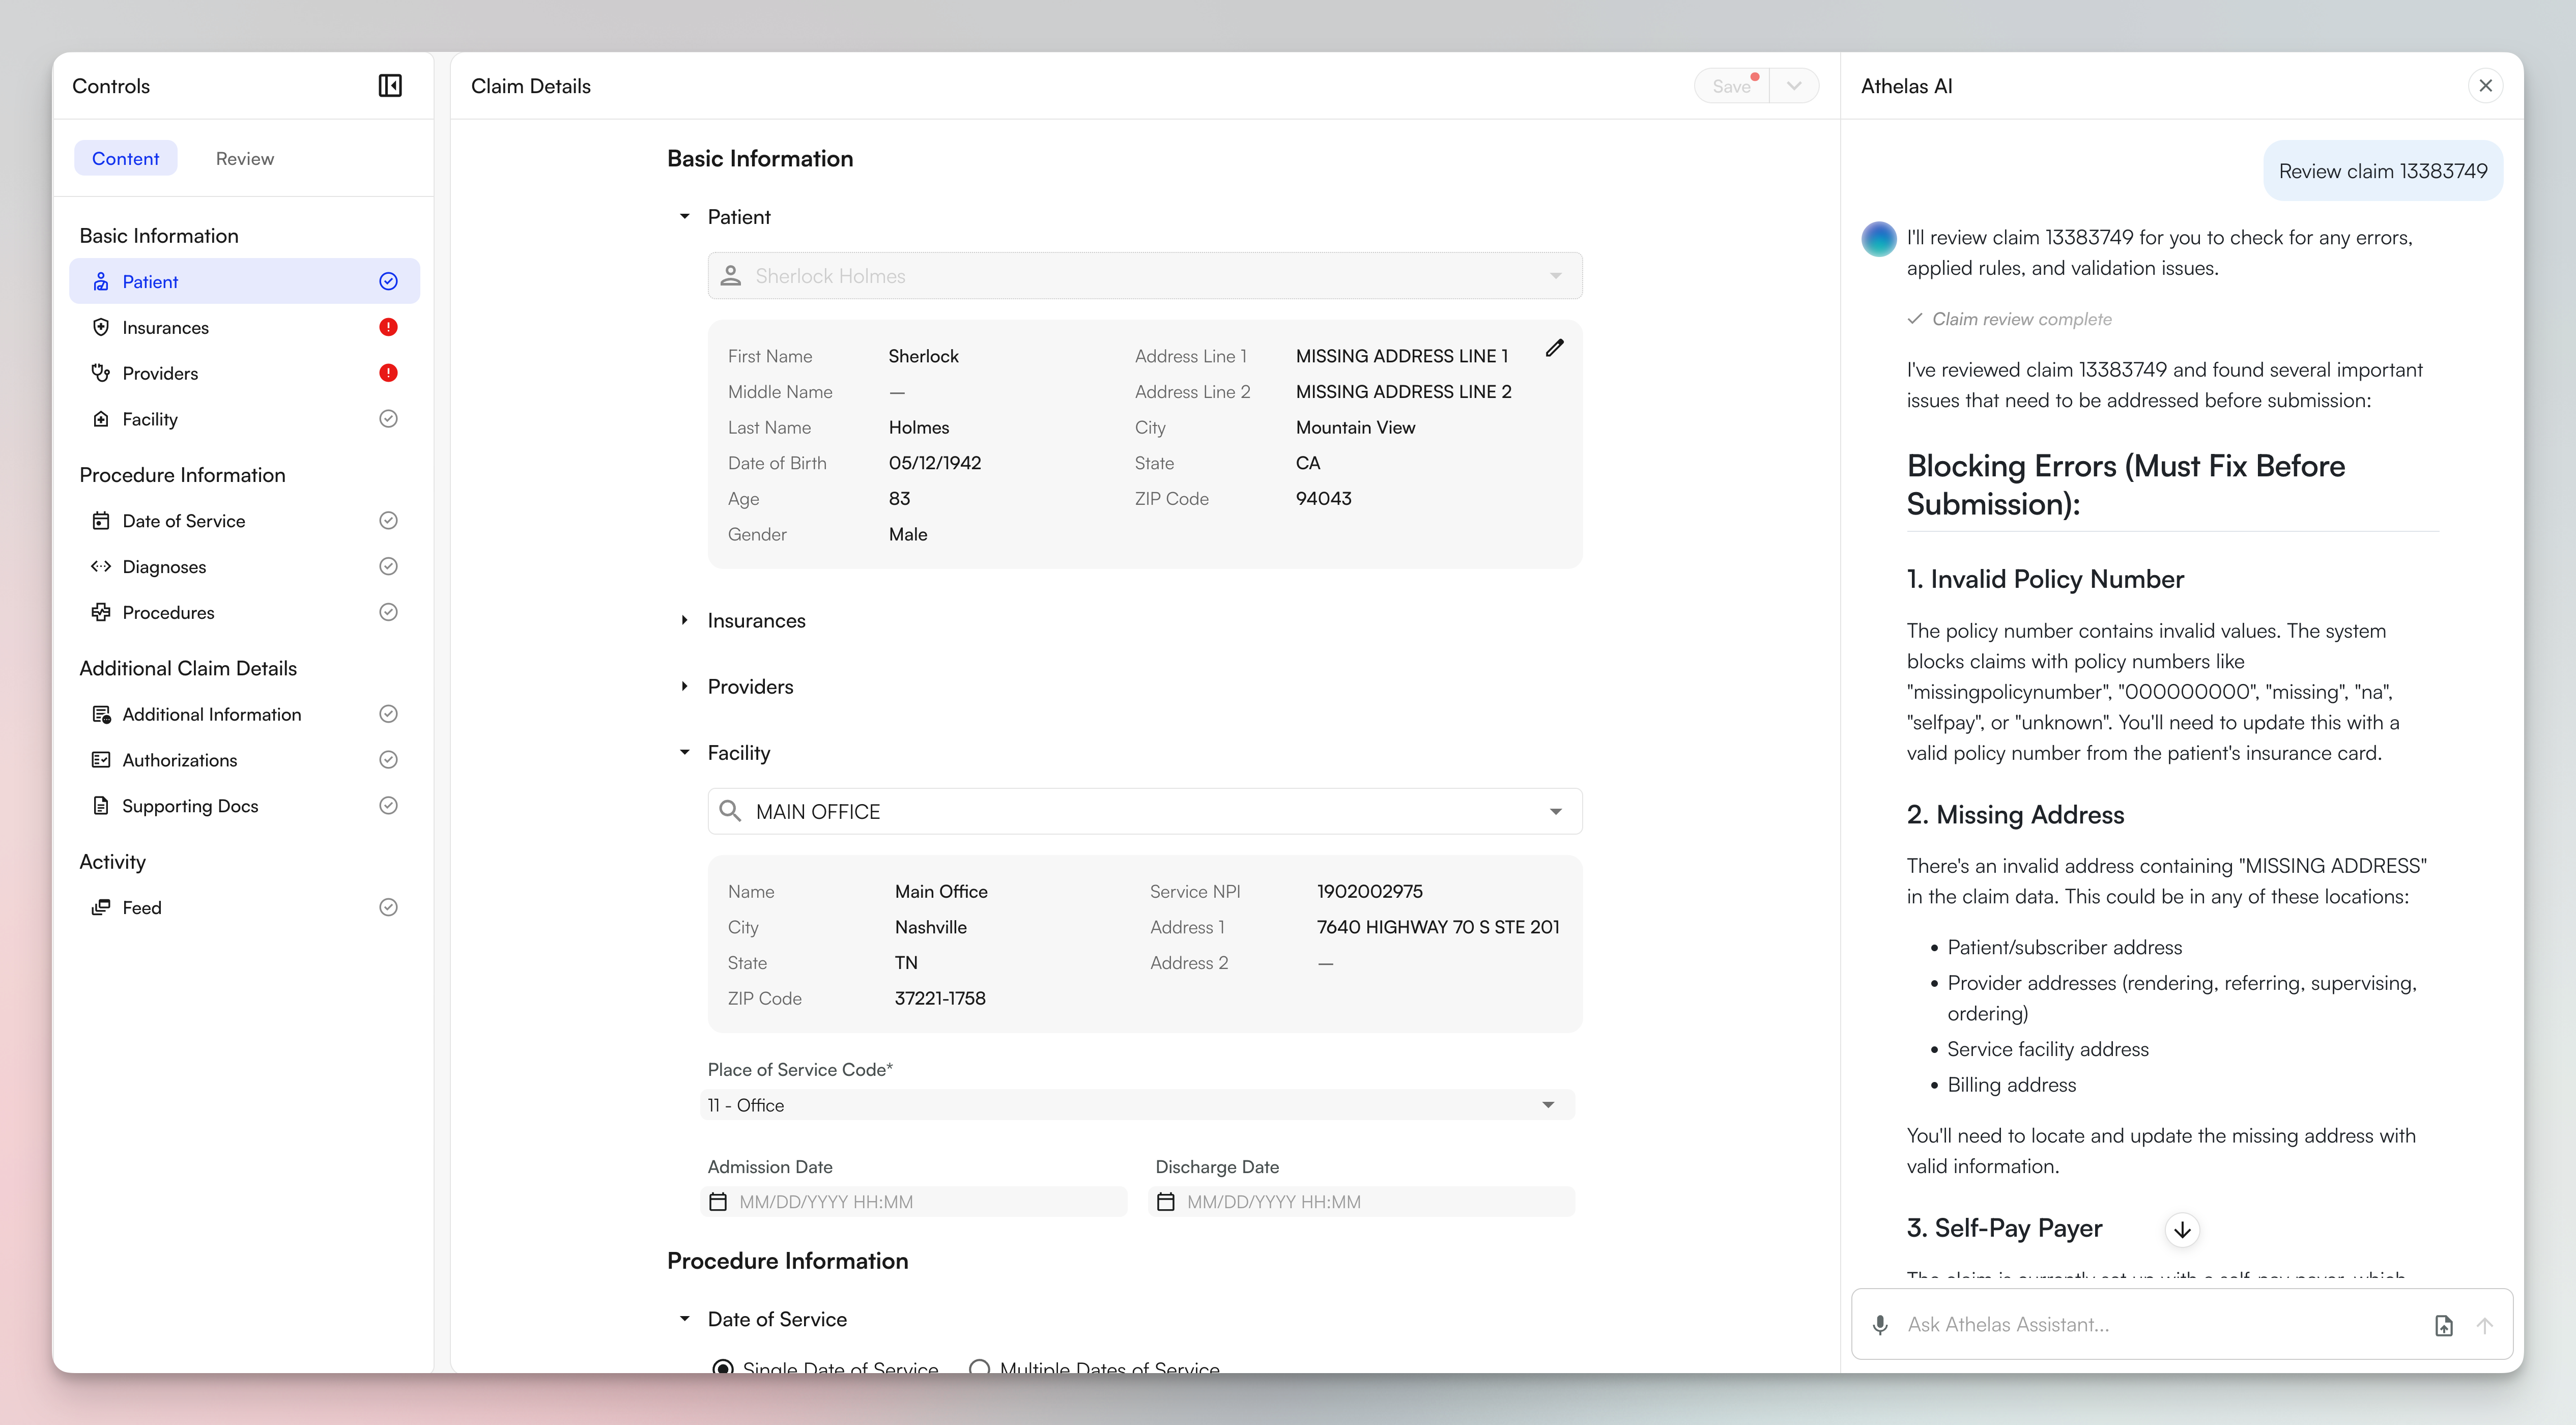Click the Patient section checkmark status

click(388, 281)
